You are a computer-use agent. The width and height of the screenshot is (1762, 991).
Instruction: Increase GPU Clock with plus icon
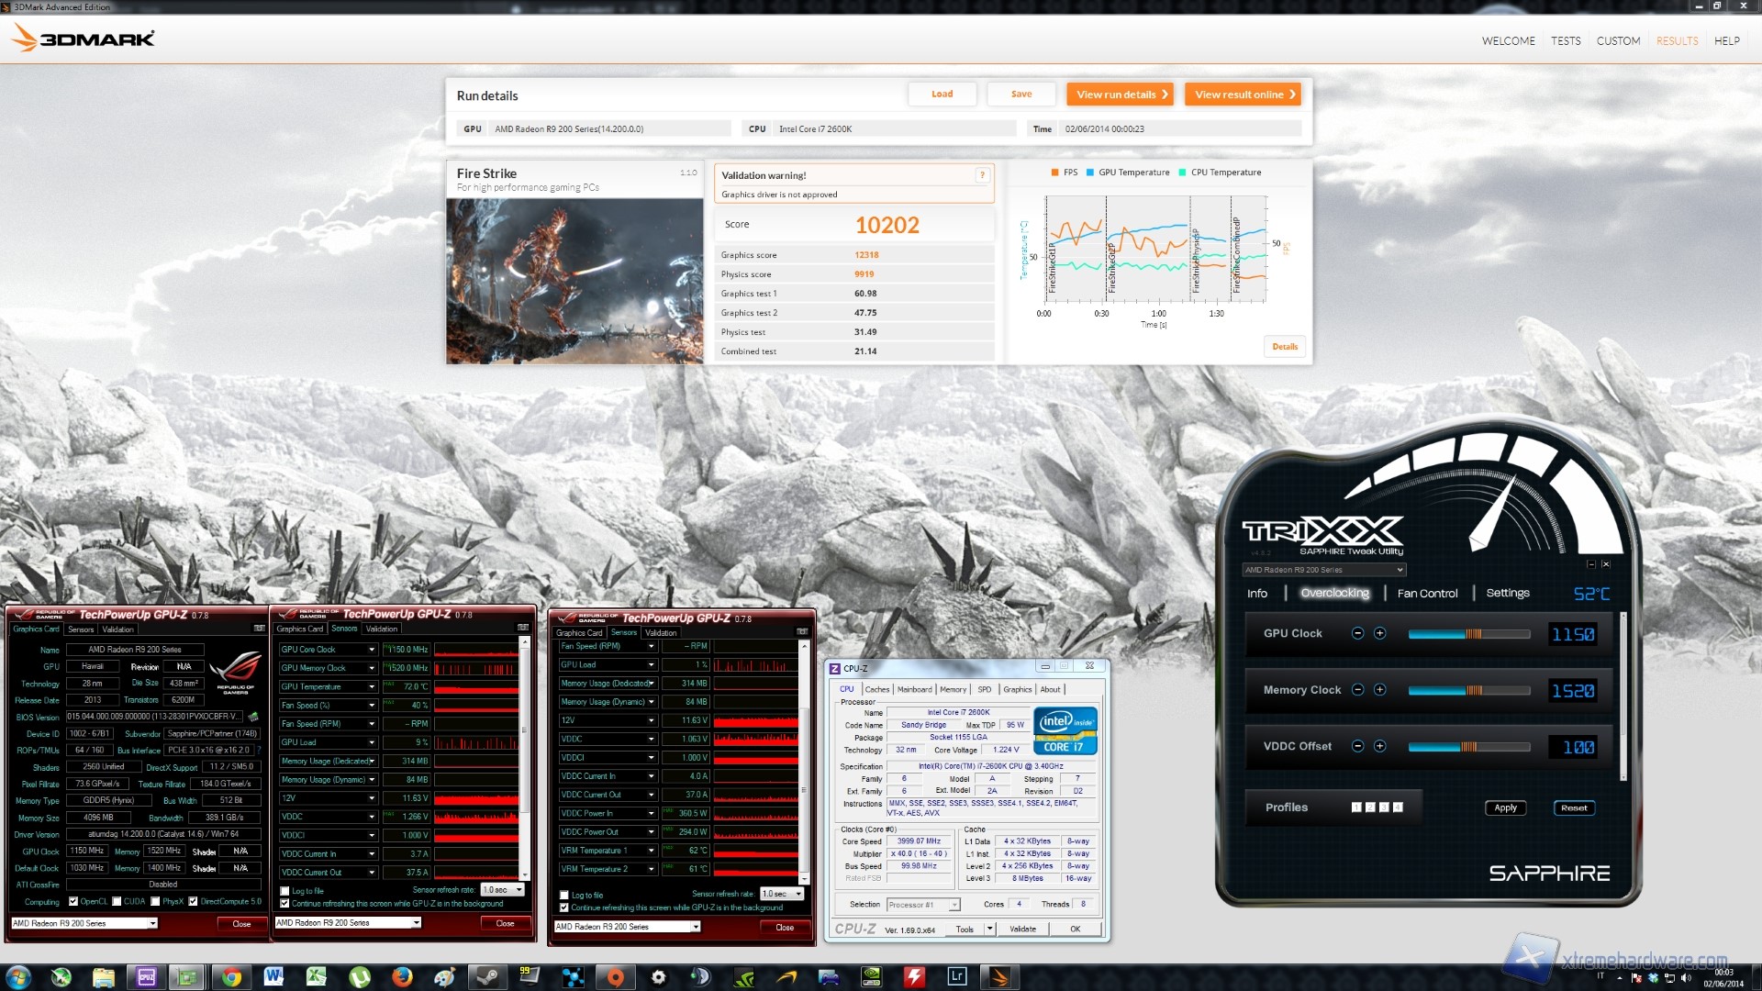(1379, 634)
